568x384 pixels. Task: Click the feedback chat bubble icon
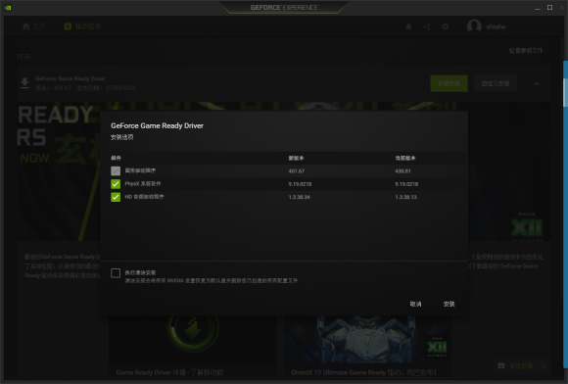501,366
